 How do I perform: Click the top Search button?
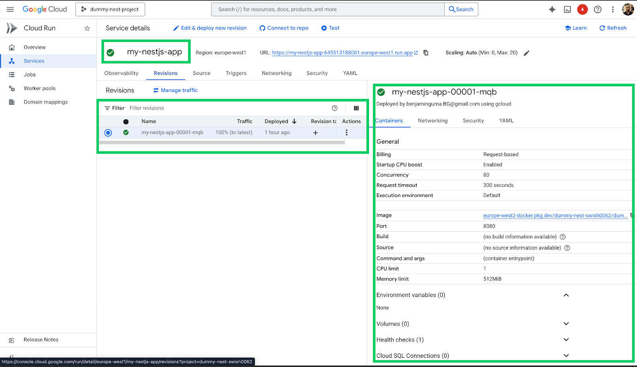pyautogui.click(x=461, y=9)
